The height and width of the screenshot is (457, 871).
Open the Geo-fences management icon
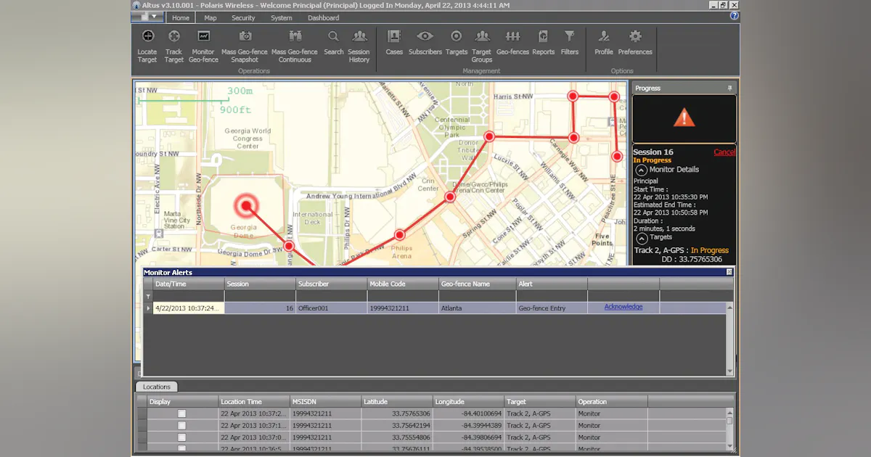pyautogui.click(x=512, y=36)
